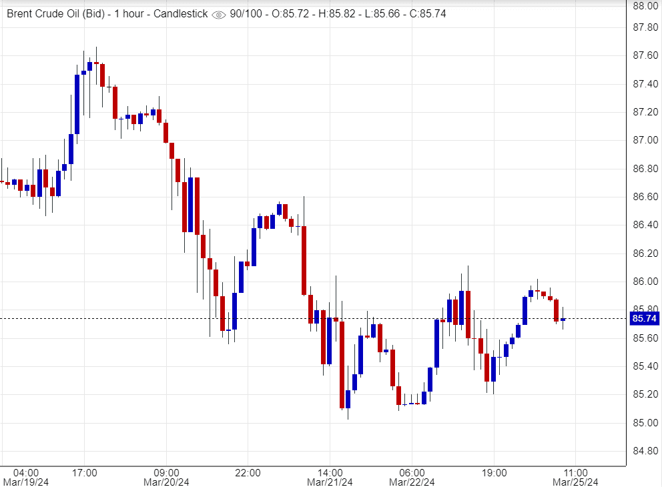Select the 19:00 time axis label
The width and height of the screenshot is (662, 487).
coord(494,472)
